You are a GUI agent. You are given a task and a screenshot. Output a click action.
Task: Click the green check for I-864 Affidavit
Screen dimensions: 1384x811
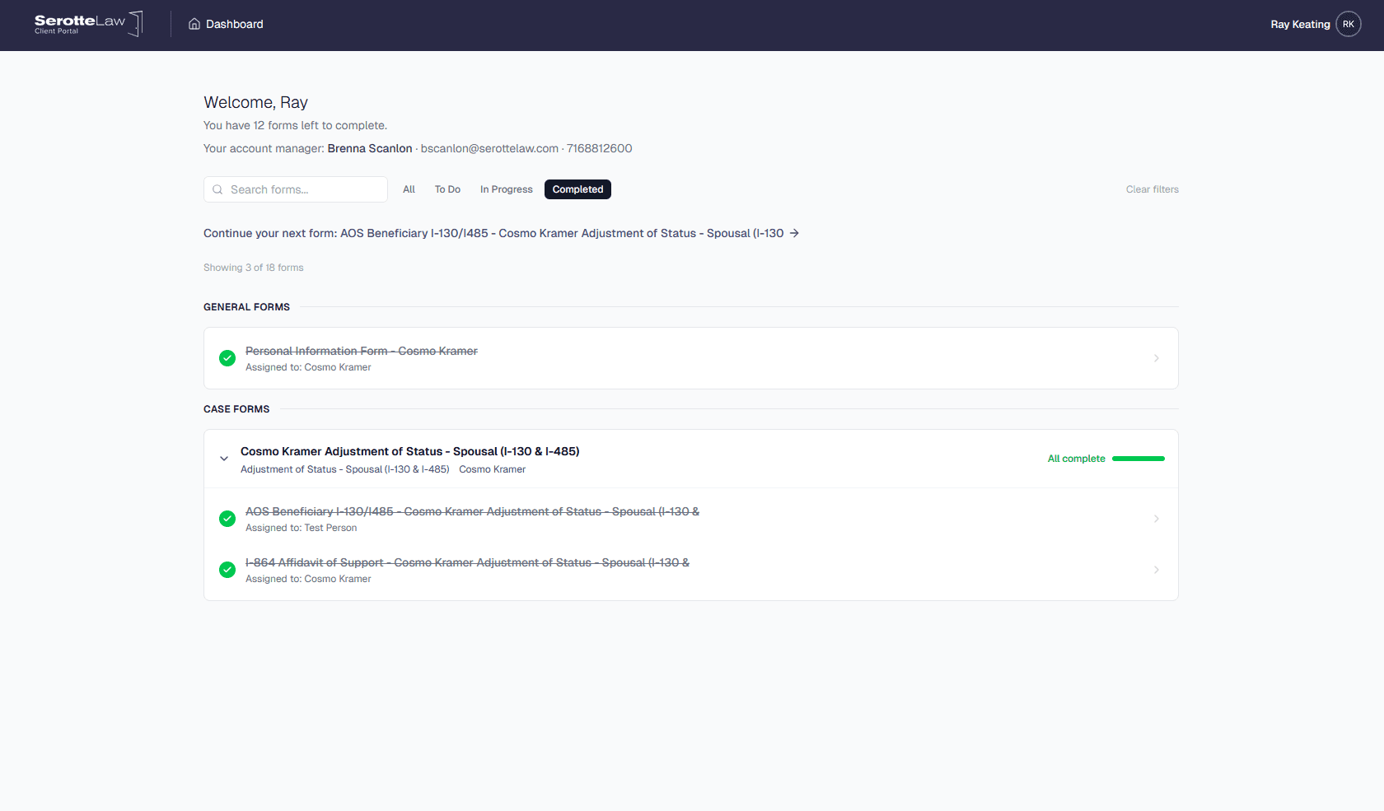coord(227,570)
